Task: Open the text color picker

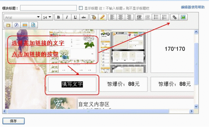Action: [x=94, y=17]
